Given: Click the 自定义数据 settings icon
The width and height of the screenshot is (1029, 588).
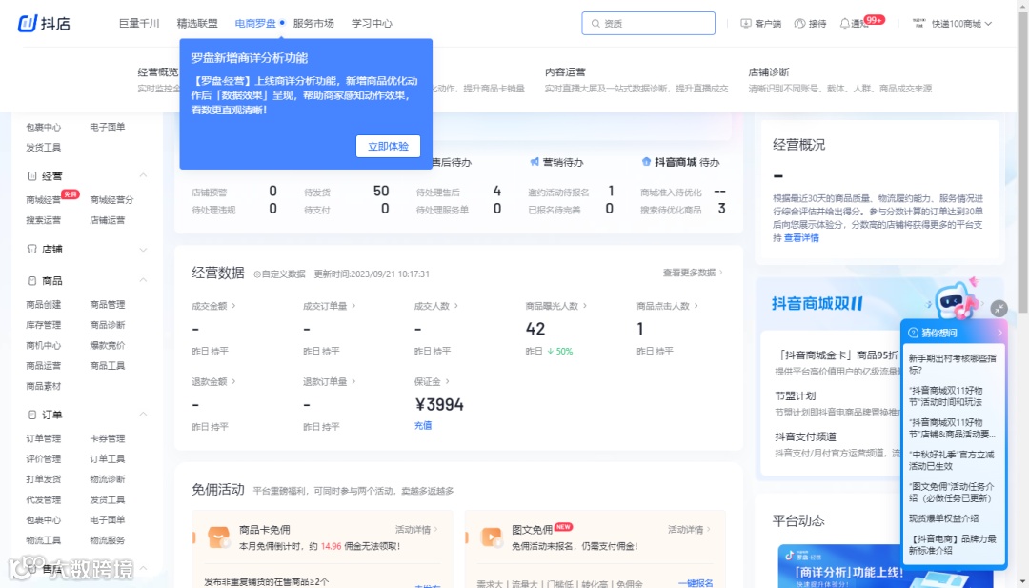Looking at the screenshot, I should 257,274.
